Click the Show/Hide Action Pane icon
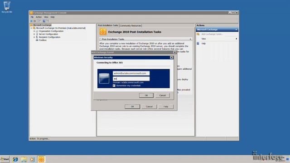 (x=48, y=21)
